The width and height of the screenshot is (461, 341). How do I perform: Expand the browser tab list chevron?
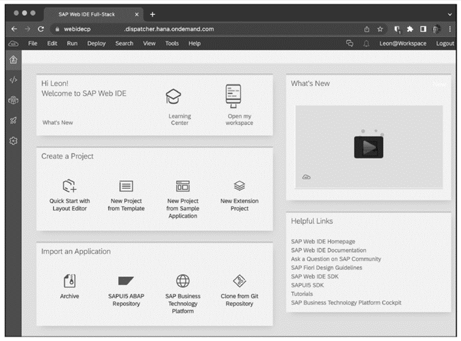coord(450,14)
